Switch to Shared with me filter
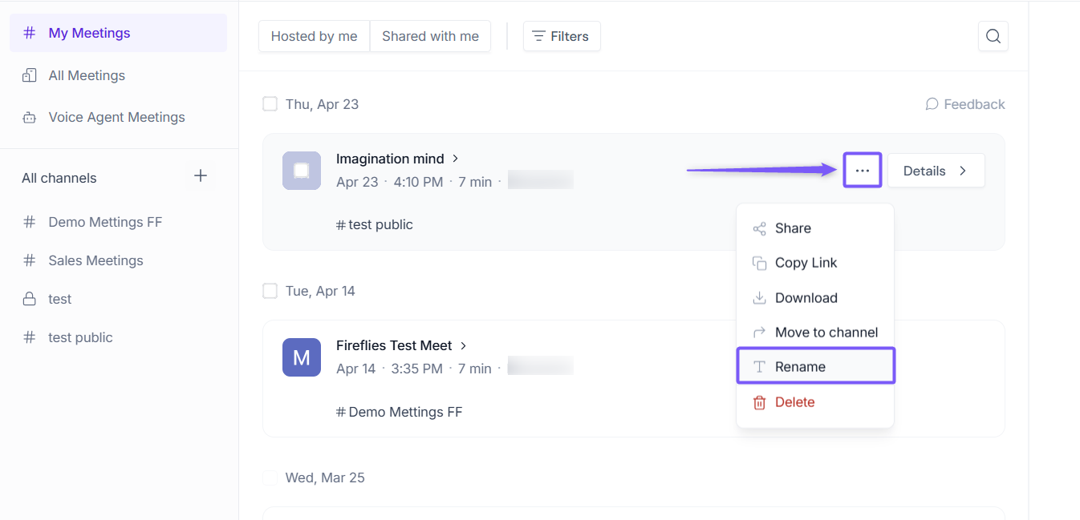 pos(430,36)
